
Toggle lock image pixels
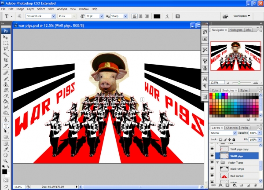[x=225, y=139]
